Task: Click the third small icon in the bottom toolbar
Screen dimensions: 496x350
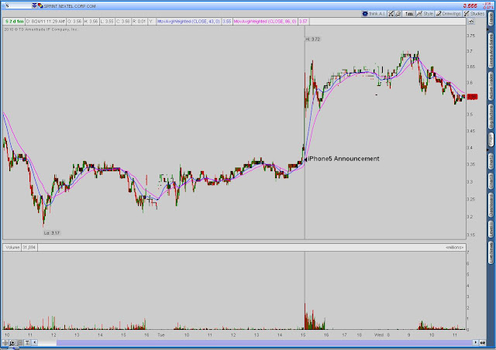Action: coord(19,342)
